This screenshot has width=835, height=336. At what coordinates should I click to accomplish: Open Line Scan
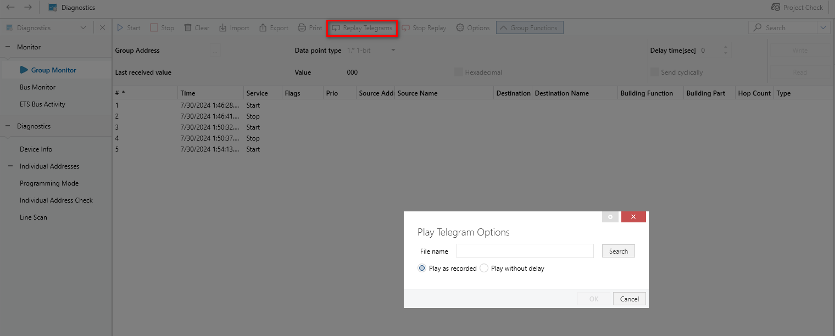33,217
